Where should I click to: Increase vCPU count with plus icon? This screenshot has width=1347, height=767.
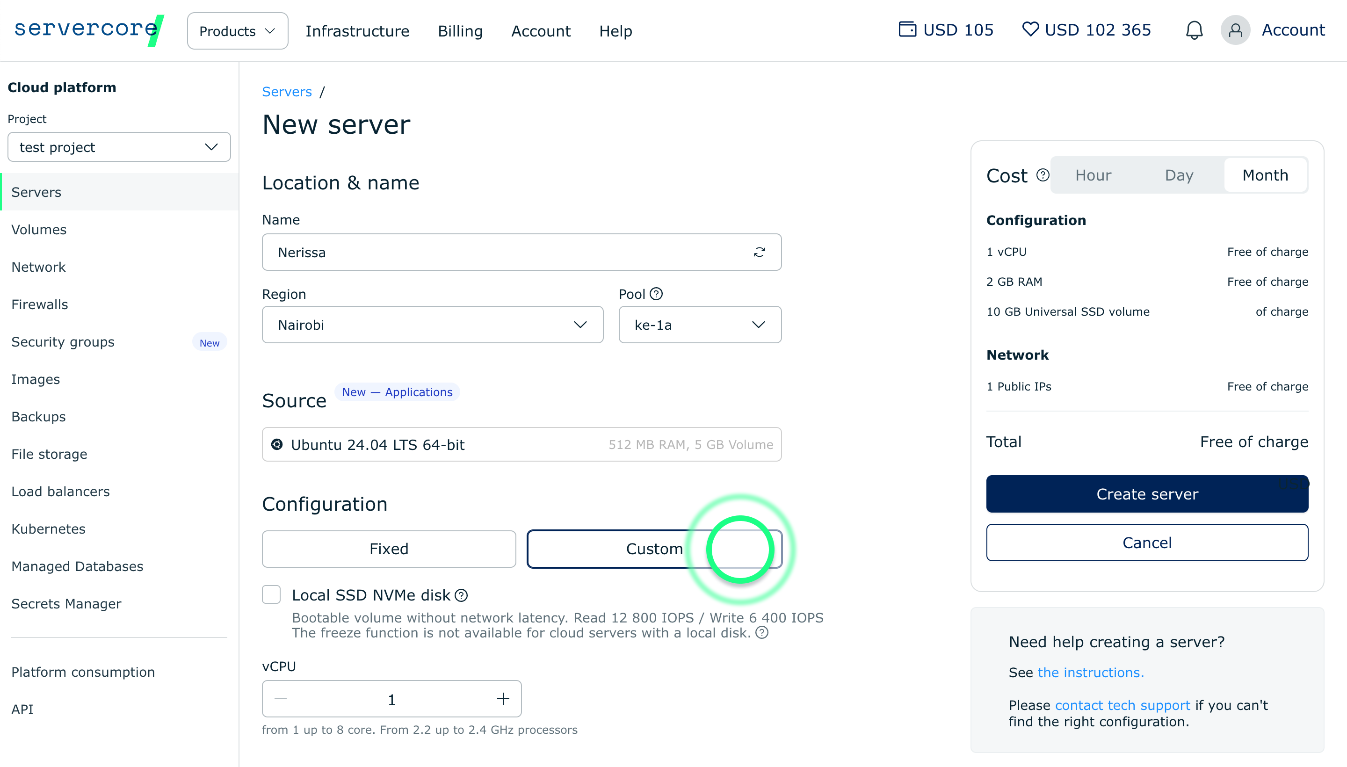pos(503,699)
